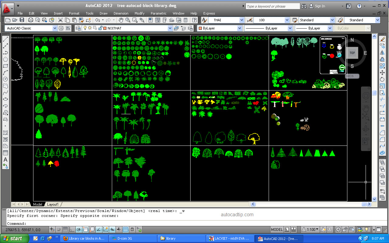Select the library folder in the taskbar

(181, 238)
